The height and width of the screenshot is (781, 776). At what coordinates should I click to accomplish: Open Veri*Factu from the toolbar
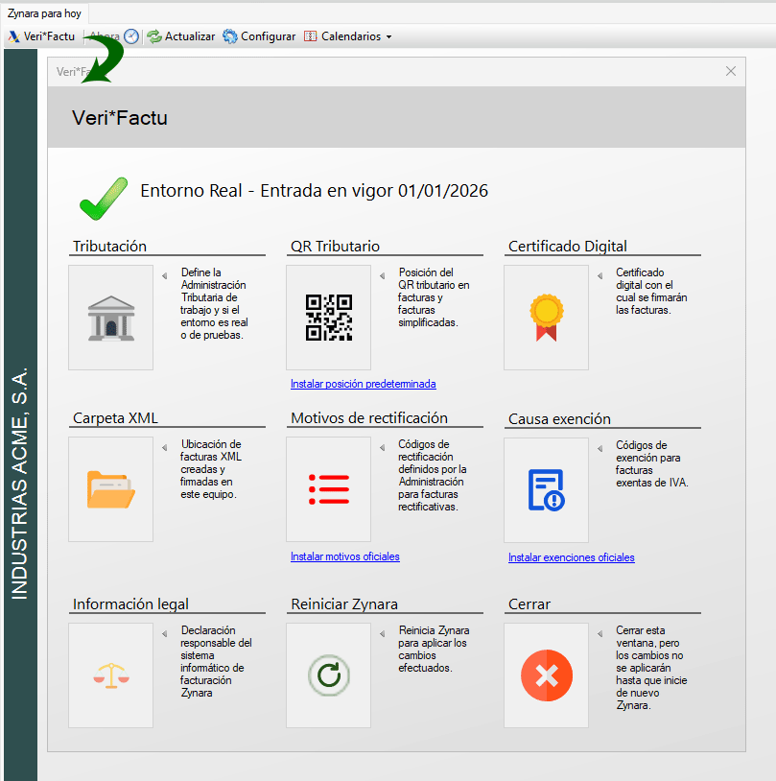pos(41,36)
